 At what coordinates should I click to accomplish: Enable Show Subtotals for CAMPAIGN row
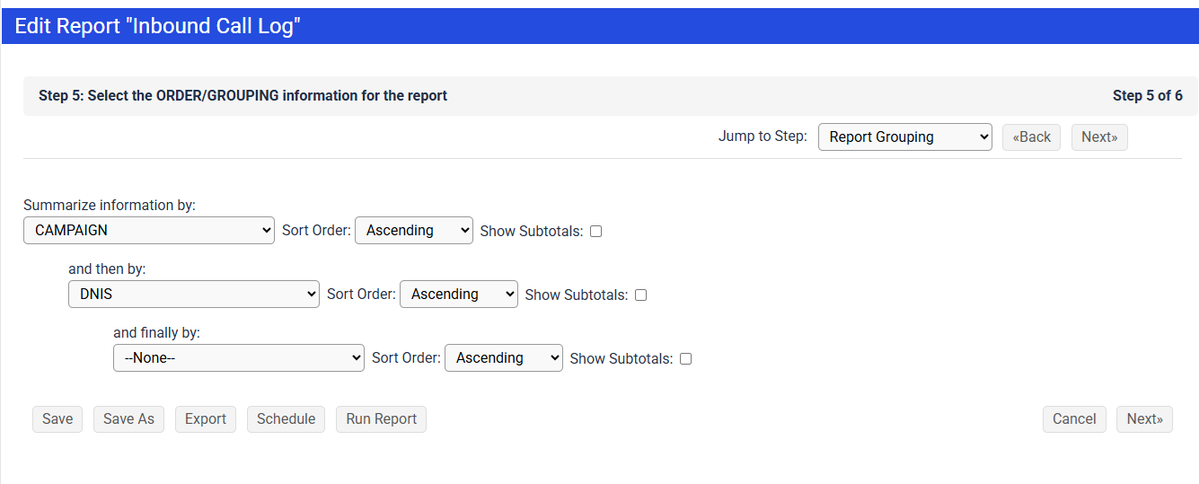click(595, 232)
